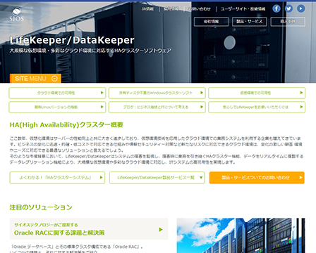Collapse SITE MENU with its circle icon
The height and width of the screenshot is (253, 316).
(54, 79)
